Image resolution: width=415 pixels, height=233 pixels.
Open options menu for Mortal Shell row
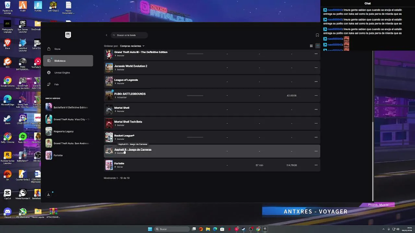pos(316,109)
